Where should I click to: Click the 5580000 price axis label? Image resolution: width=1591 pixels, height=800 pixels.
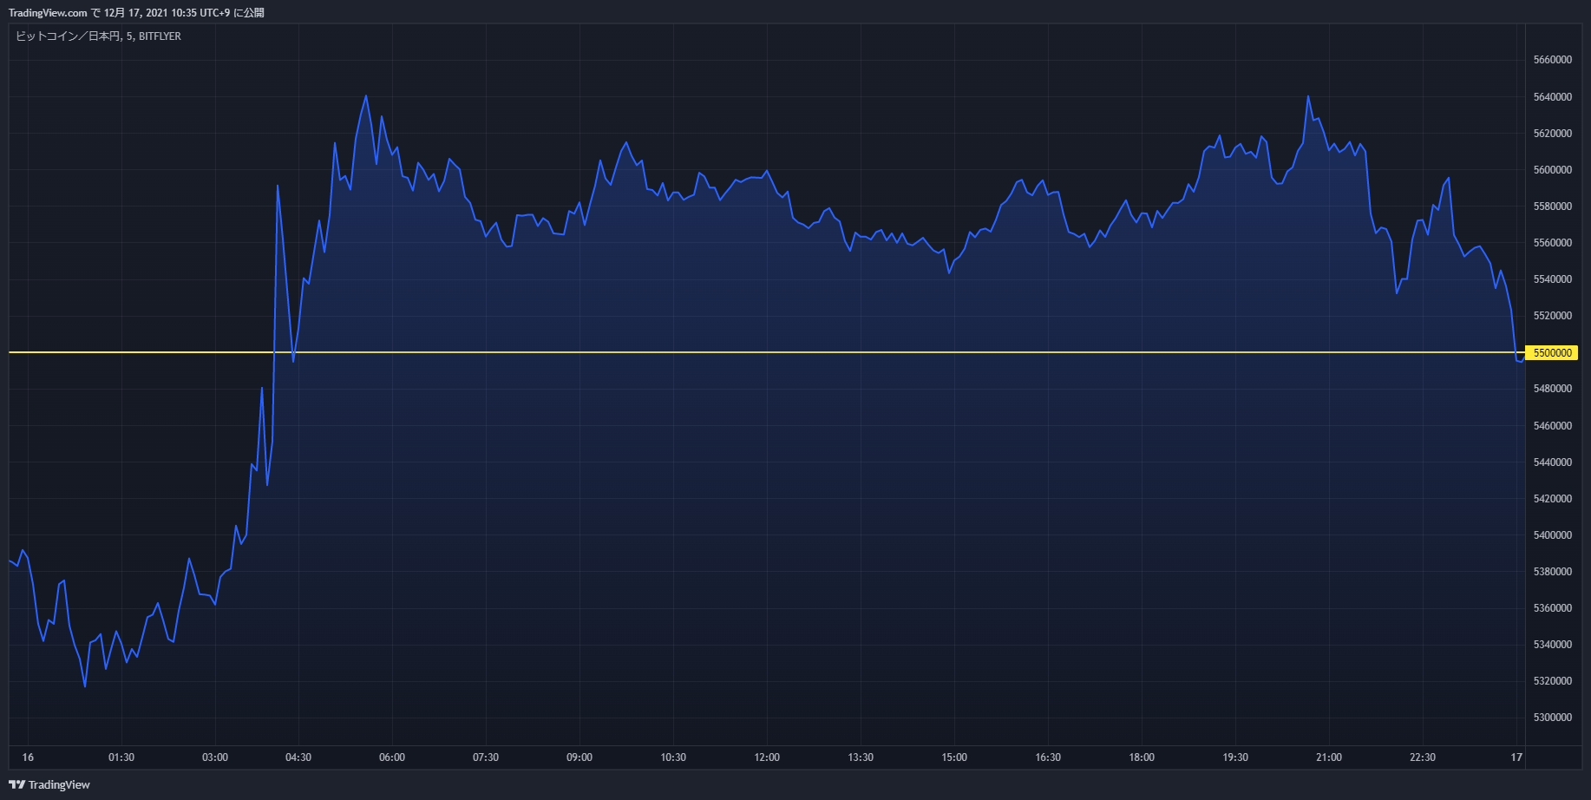[x=1553, y=206]
